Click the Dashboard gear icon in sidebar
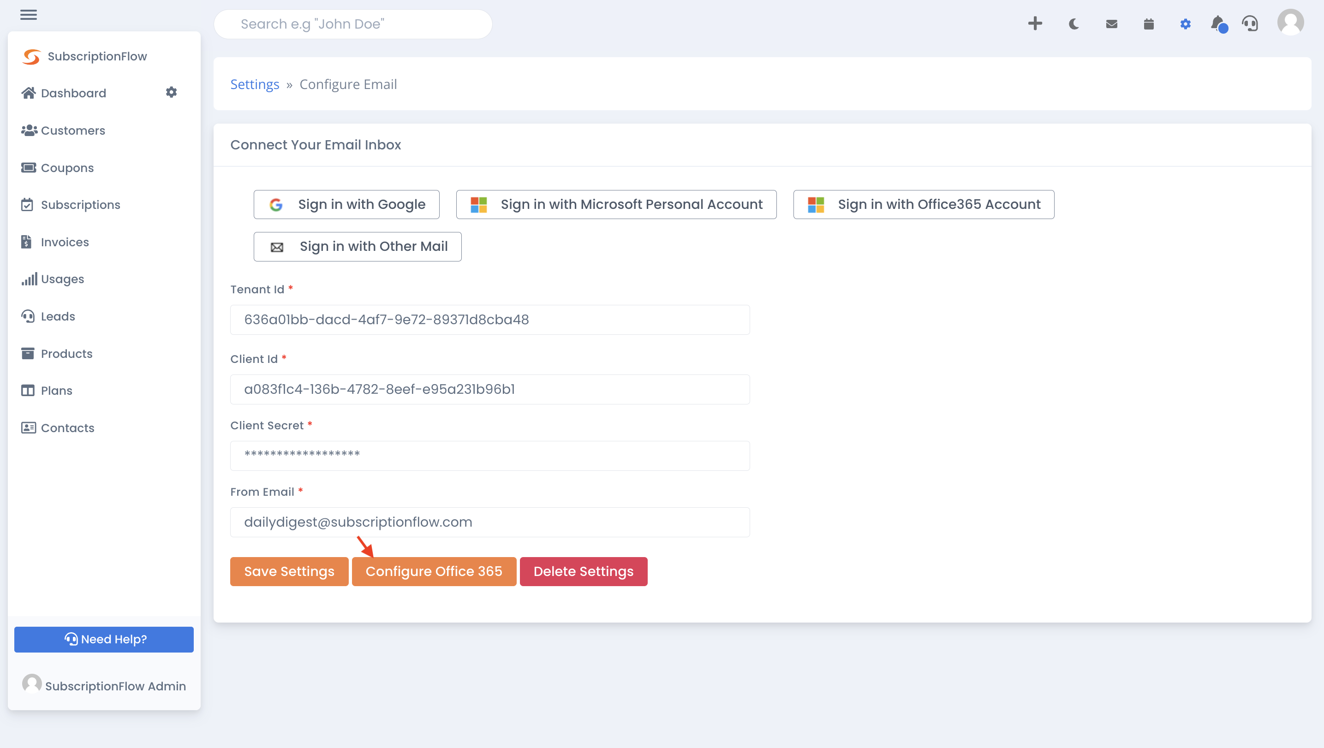The height and width of the screenshot is (748, 1324). coord(171,92)
